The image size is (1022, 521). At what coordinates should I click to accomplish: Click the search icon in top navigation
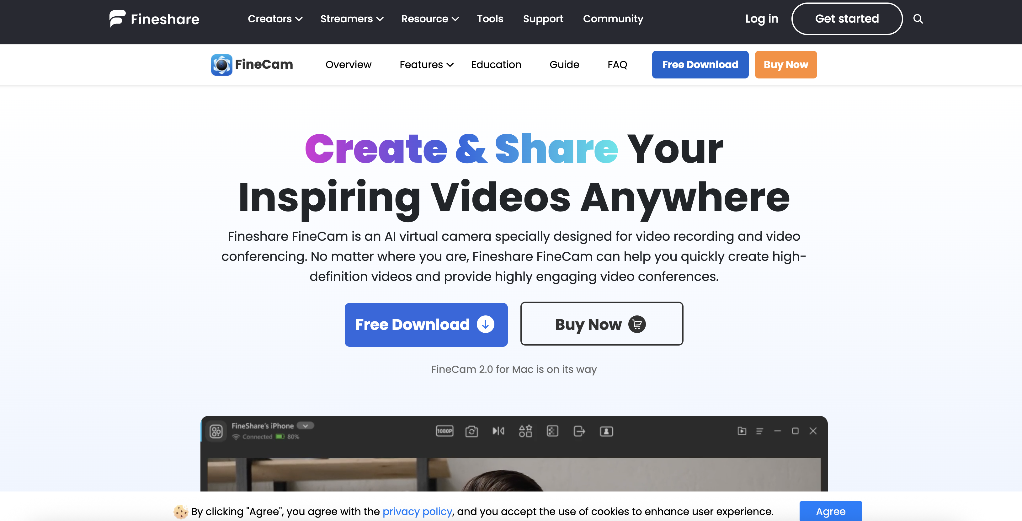[918, 18]
